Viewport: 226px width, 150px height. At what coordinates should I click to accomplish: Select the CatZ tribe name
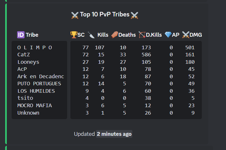pos(24,55)
